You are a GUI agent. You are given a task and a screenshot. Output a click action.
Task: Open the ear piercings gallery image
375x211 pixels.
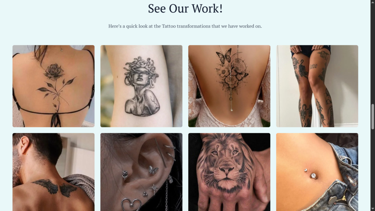click(x=141, y=172)
